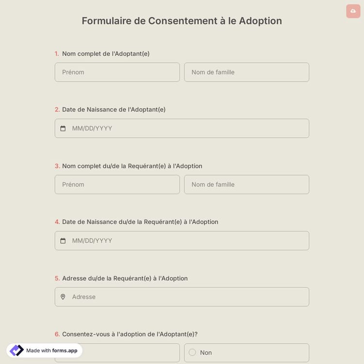364x364 pixels.
Task: Click "Nom complet du/de la Requérant(e)" question label
Action: click(x=132, y=166)
